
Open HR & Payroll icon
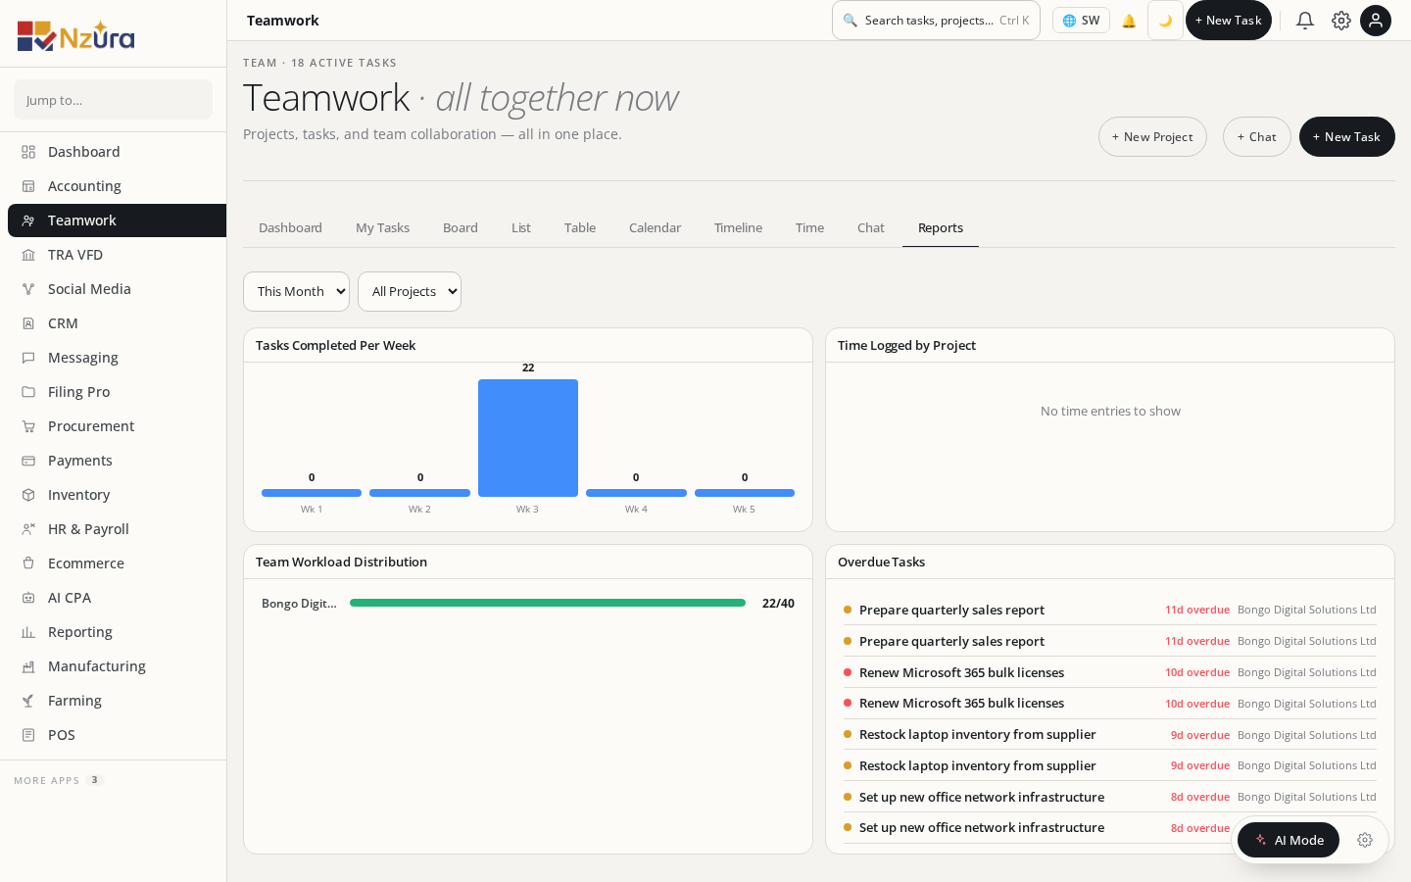(28, 529)
